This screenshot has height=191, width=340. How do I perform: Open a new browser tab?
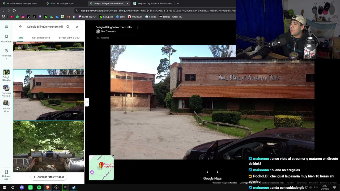178,3
